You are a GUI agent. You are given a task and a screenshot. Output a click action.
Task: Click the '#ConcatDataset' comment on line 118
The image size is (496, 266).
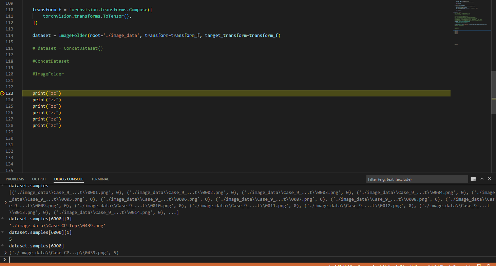point(51,61)
